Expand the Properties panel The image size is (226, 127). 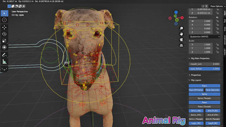[x=189, y=75]
